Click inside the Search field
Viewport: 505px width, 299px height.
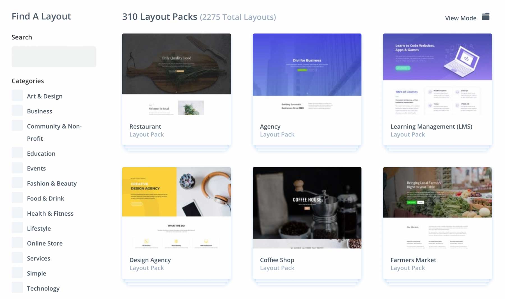pyautogui.click(x=54, y=56)
